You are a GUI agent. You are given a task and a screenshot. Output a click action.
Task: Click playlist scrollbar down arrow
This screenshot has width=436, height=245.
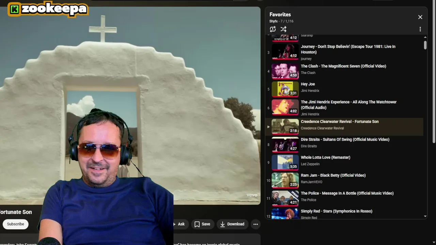pyautogui.click(x=425, y=216)
